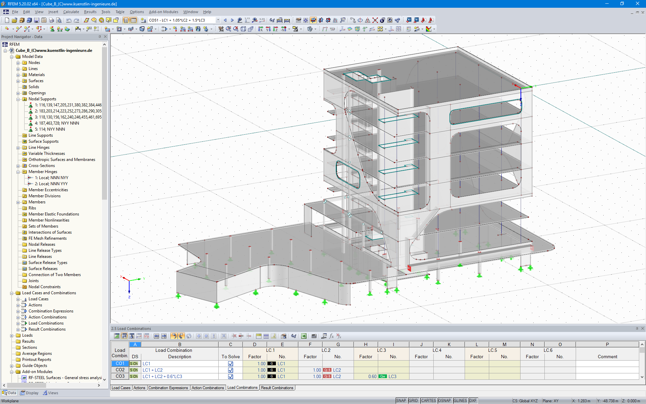Click SNAP in the status bar

click(x=401, y=401)
